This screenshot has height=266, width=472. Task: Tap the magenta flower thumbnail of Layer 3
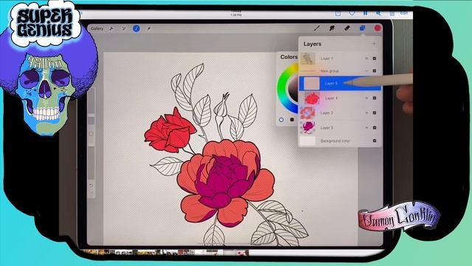coord(308,128)
